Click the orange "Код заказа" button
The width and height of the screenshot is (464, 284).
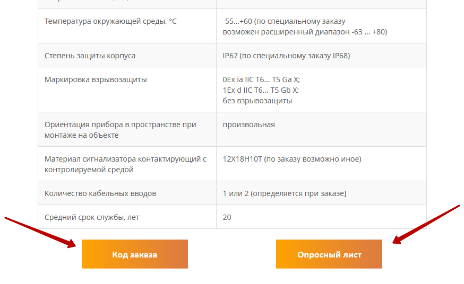point(134,254)
